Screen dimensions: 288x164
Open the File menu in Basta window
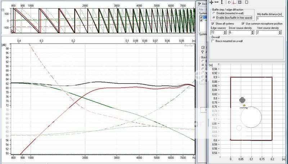[x=201, y=9]
